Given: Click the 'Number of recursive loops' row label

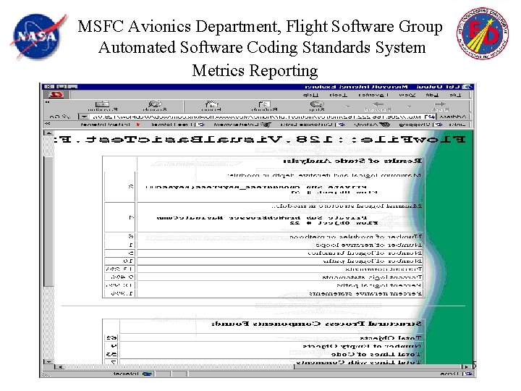Looking at the screenshot, I should coord(368,245).
